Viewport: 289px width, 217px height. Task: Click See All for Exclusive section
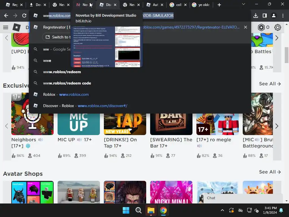pyautogui.click(x=270, y=84)
